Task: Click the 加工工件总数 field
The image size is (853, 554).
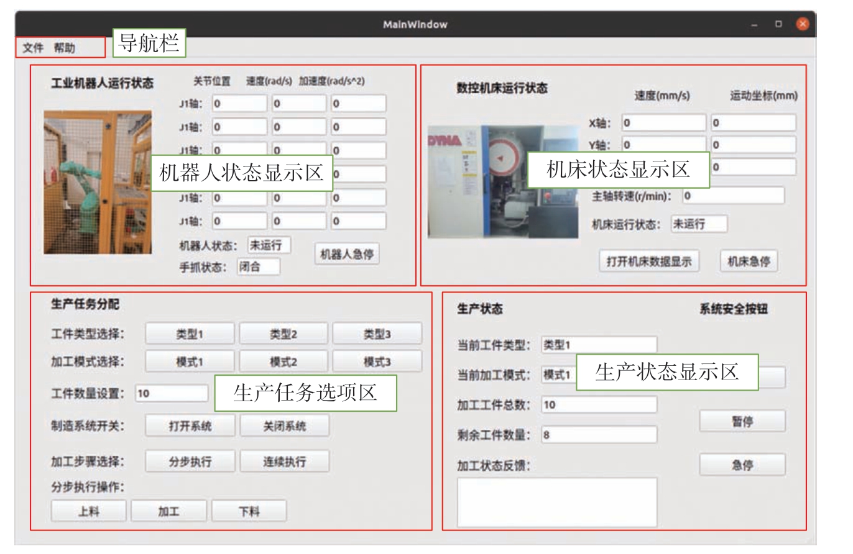Action: [x=599, y=405]
